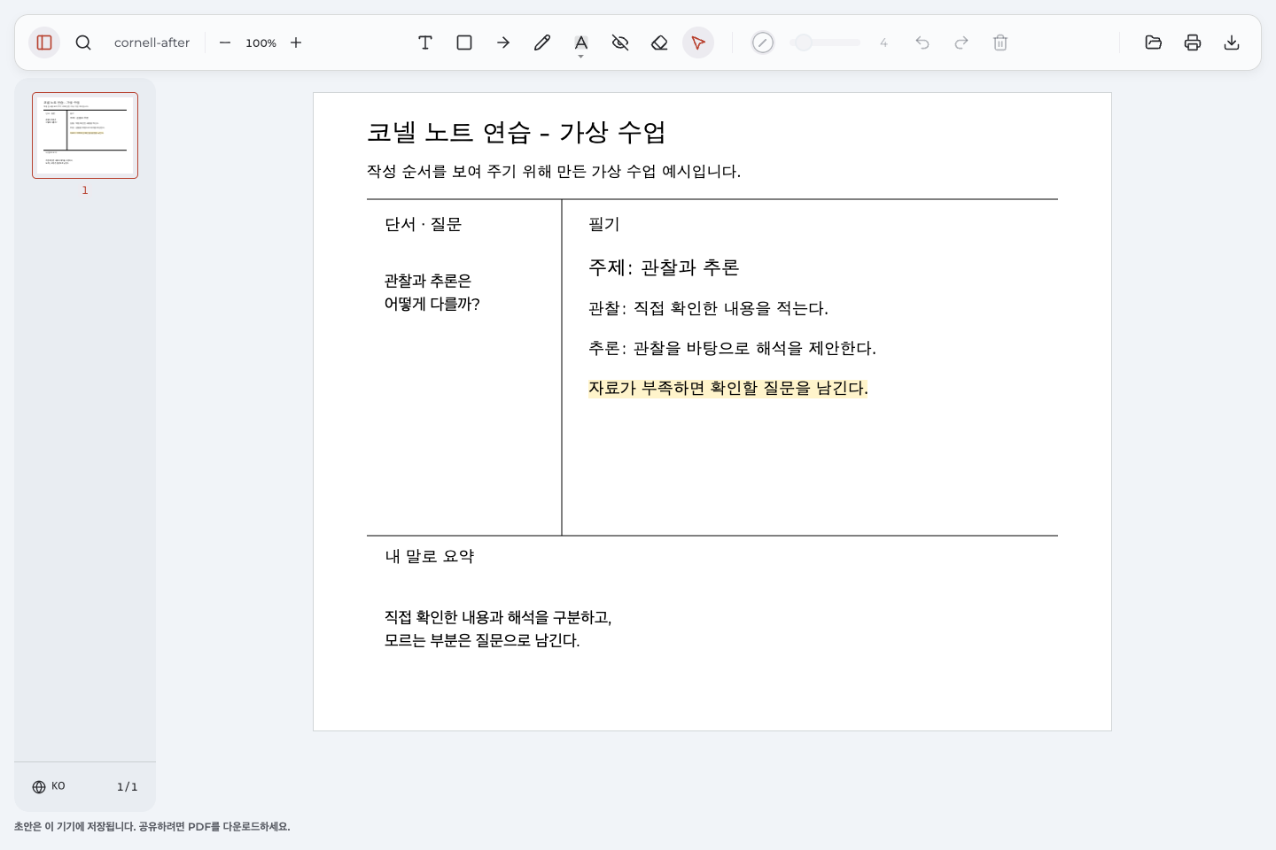Open the search tool
1276x850 pixels.
(83, 42)
